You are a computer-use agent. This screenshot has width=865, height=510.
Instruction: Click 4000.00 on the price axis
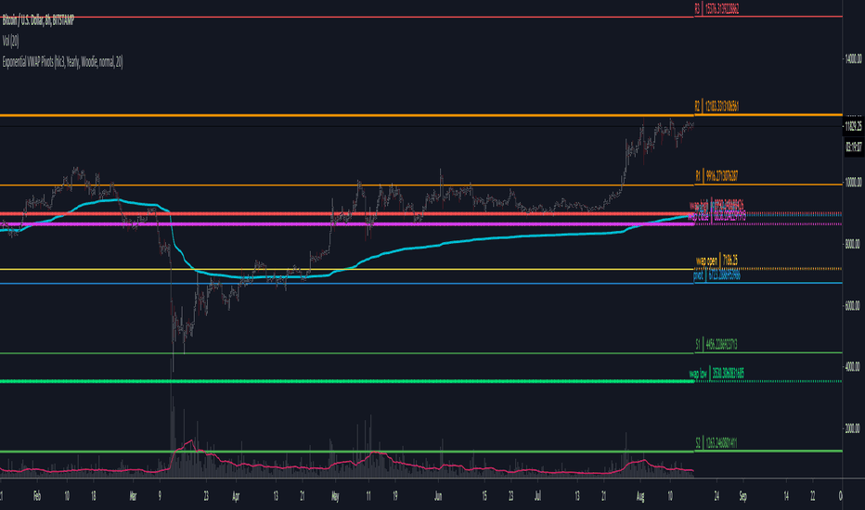[853, 366]
